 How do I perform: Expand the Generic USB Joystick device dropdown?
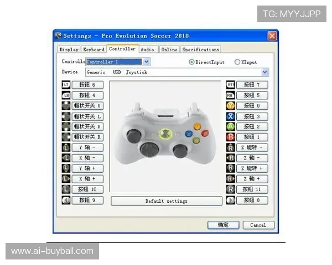[177, 72]
